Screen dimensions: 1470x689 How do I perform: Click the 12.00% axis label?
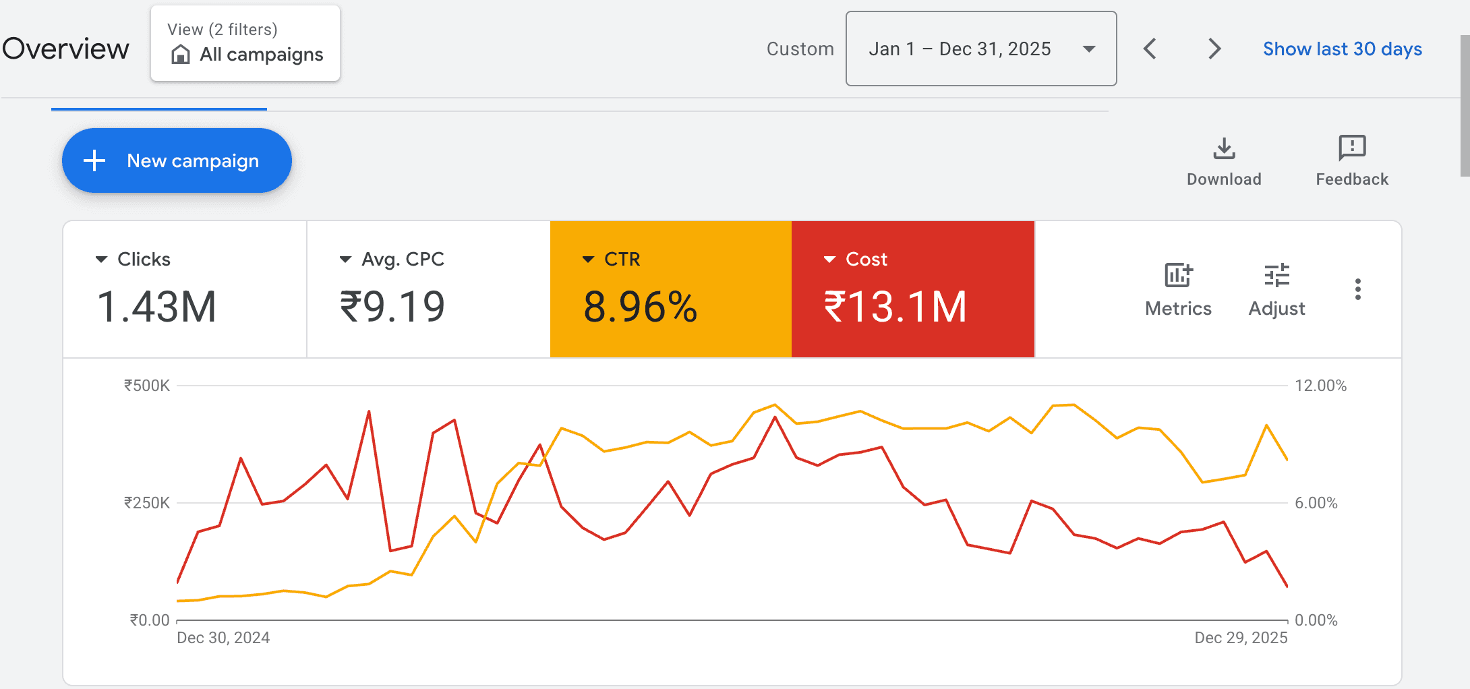1320,386
